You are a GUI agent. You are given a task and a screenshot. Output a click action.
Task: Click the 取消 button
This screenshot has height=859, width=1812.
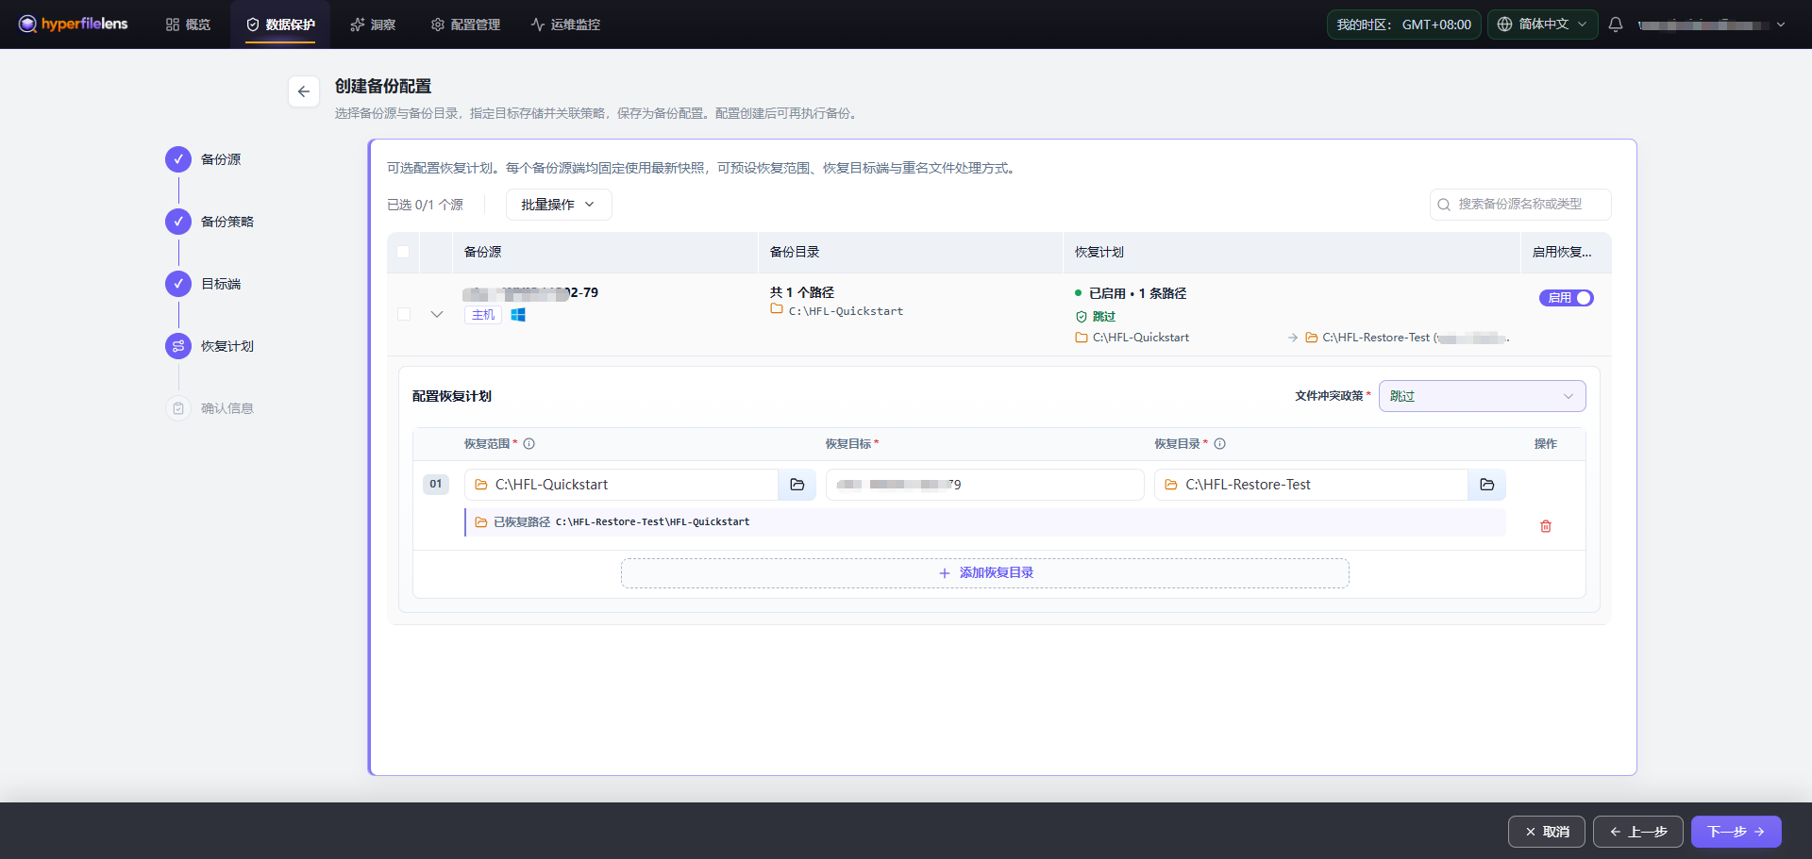[x=1547, y=832]
